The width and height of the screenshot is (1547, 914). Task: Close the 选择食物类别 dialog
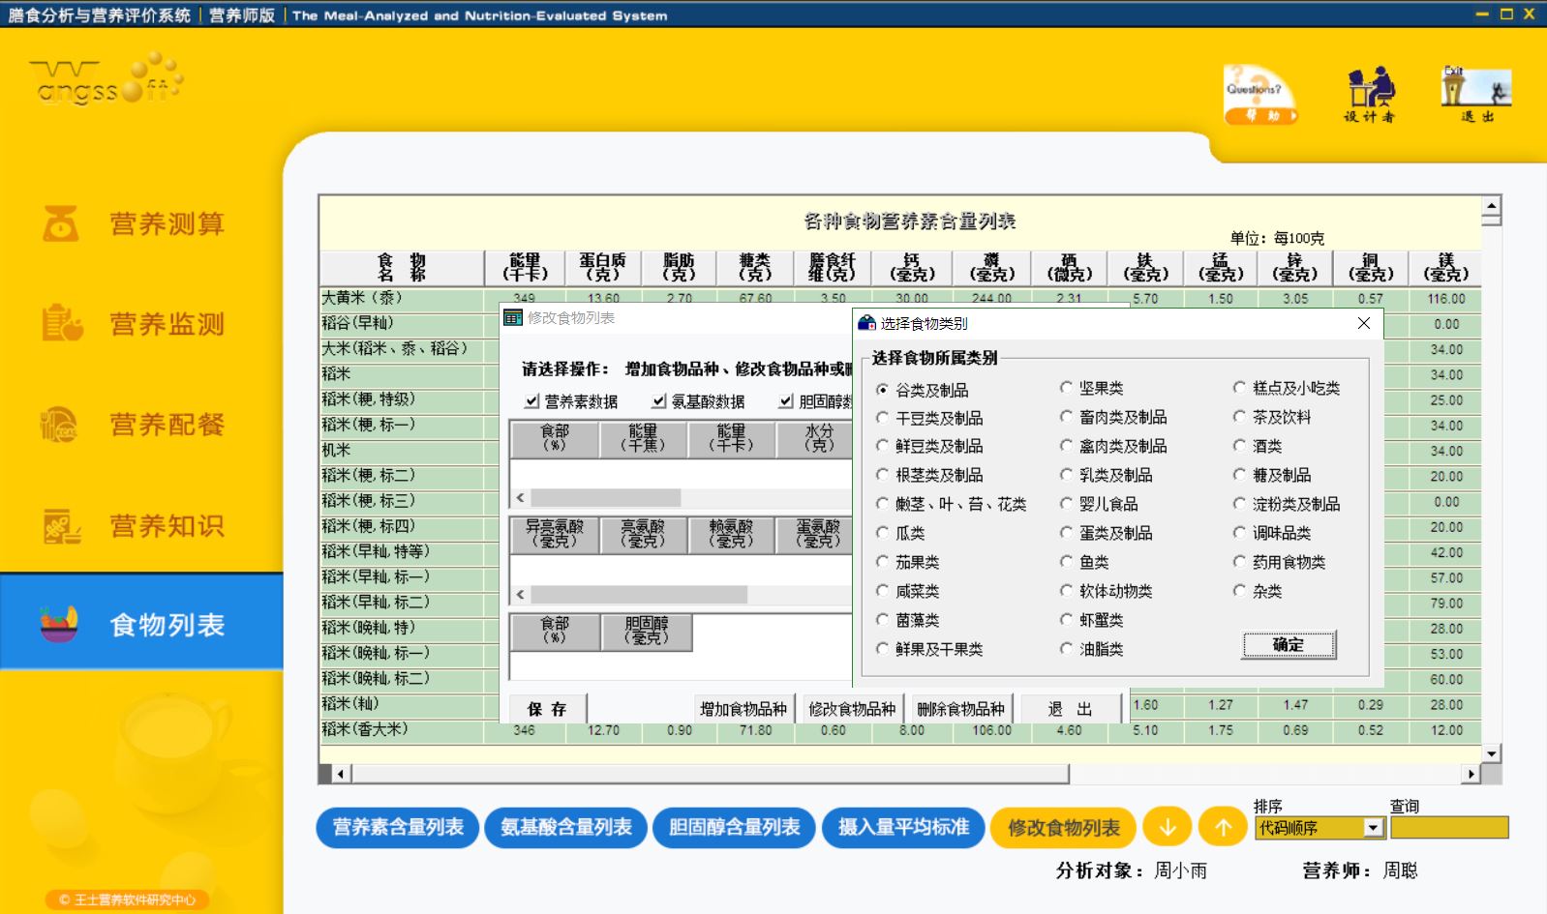[x=1364, y=323]
